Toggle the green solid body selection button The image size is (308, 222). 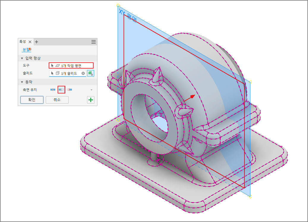(91, 73)
